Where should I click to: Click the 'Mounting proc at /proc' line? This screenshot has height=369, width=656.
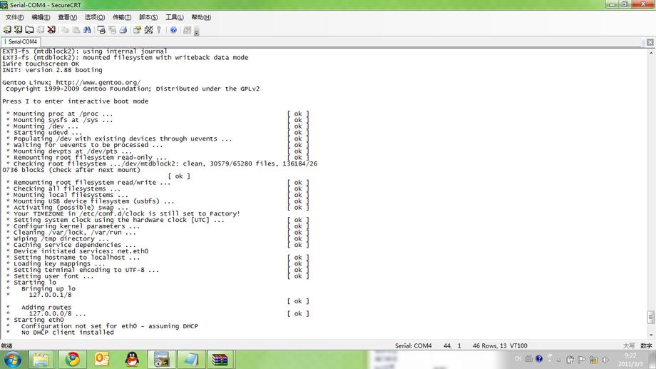pyautogui.click(x=63, y=113)
